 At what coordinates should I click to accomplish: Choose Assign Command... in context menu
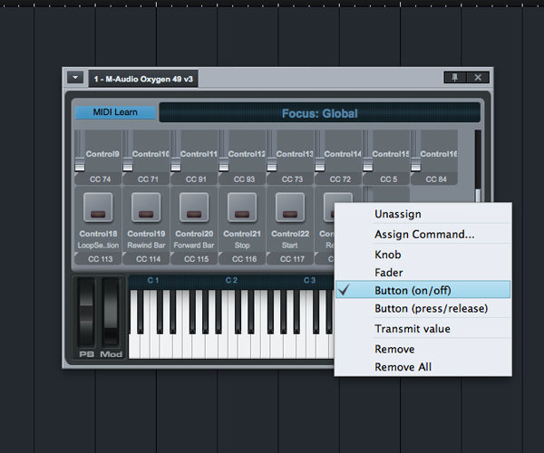pos(423,235)
